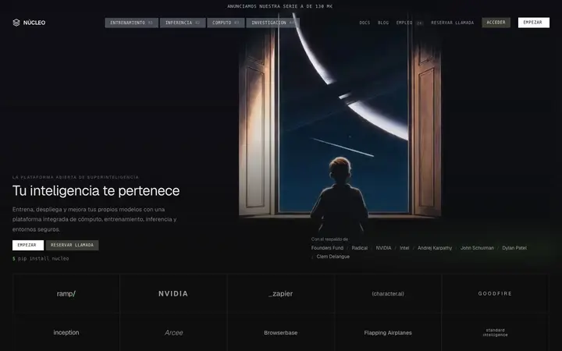562x351 pixels.
Task: Click Founders Fund in backers list
Action: (327, 248)
